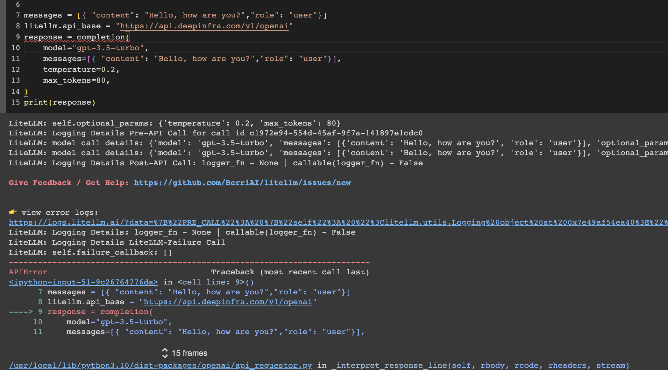
Task: Click the Give Feedback text
Action: [x=40, y=182]
